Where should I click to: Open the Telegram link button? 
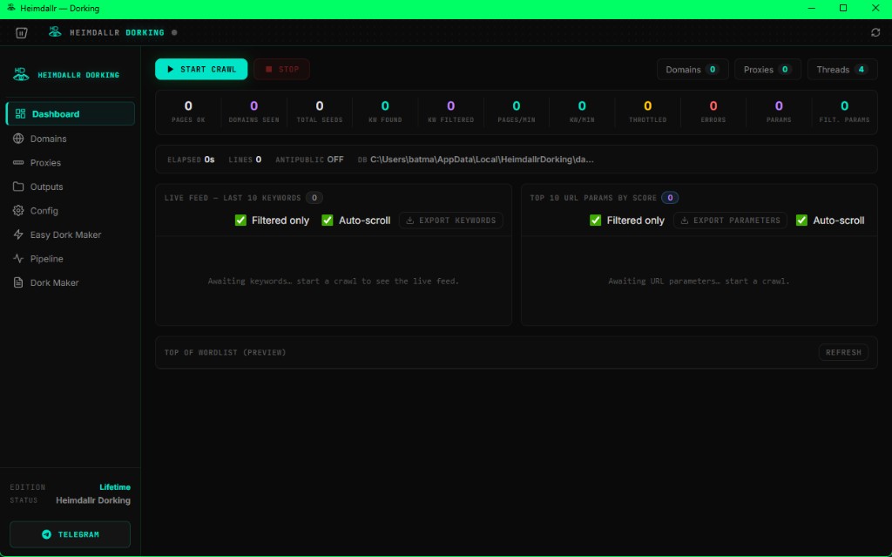pos(70,534)
